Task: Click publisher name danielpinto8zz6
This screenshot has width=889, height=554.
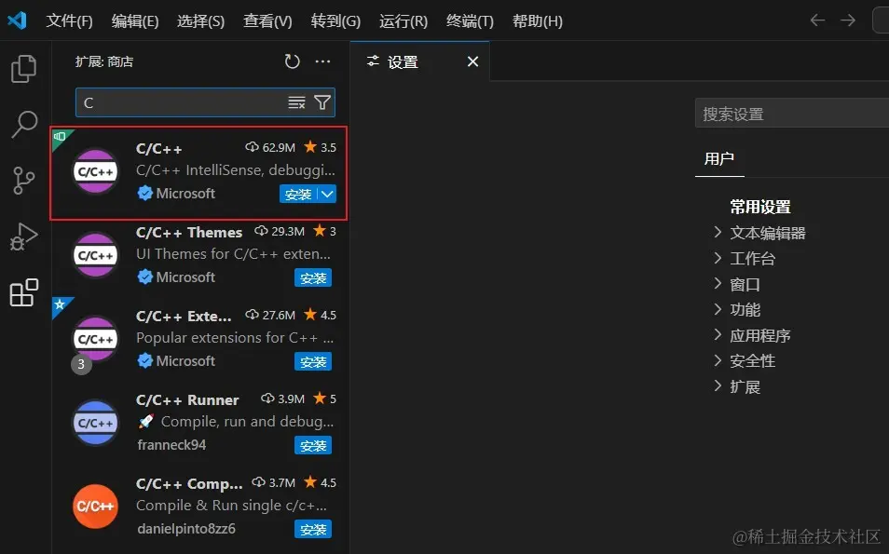Action: [x=186, y=529]
